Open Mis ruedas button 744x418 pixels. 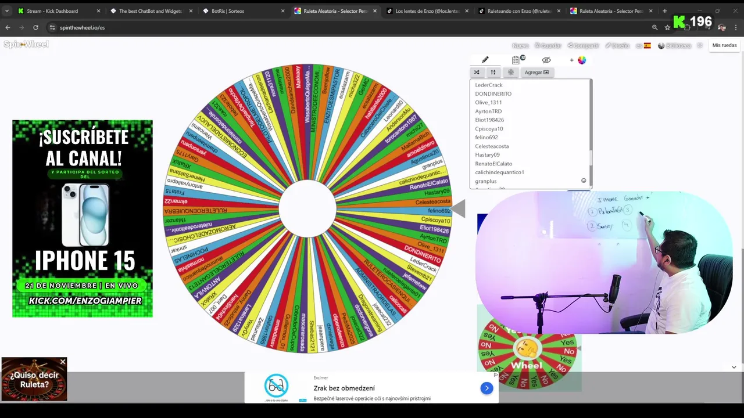[724, 45]
